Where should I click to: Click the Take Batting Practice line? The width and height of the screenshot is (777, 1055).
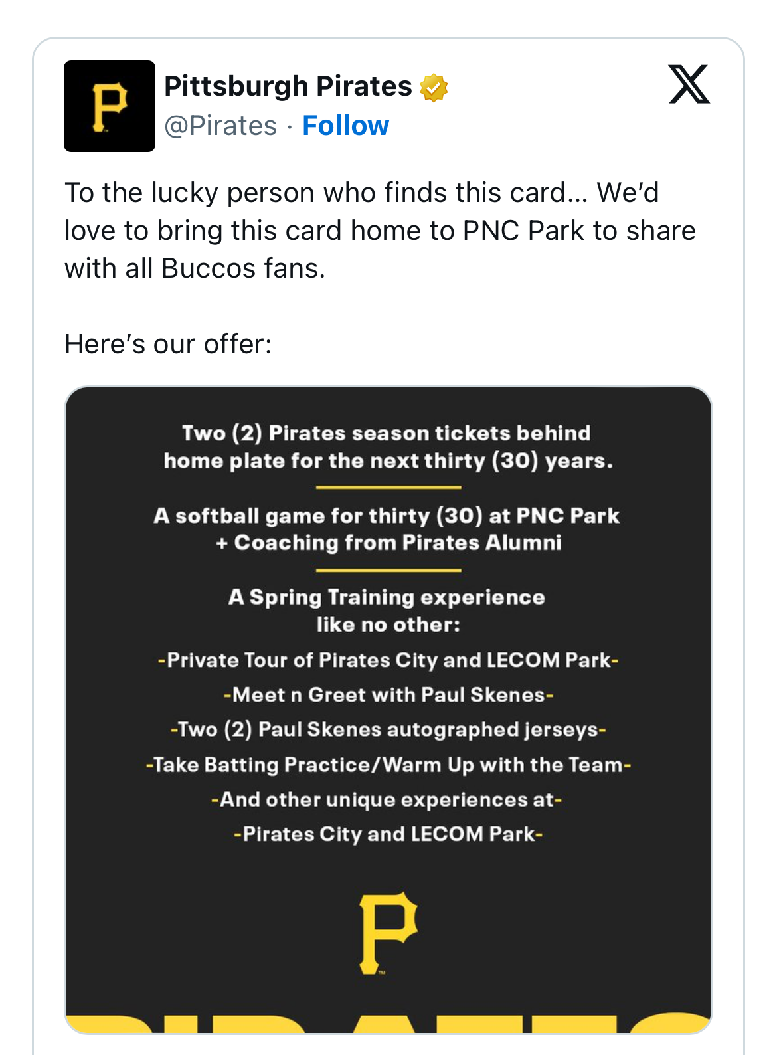pyautogui.click(x=388, y=765)
